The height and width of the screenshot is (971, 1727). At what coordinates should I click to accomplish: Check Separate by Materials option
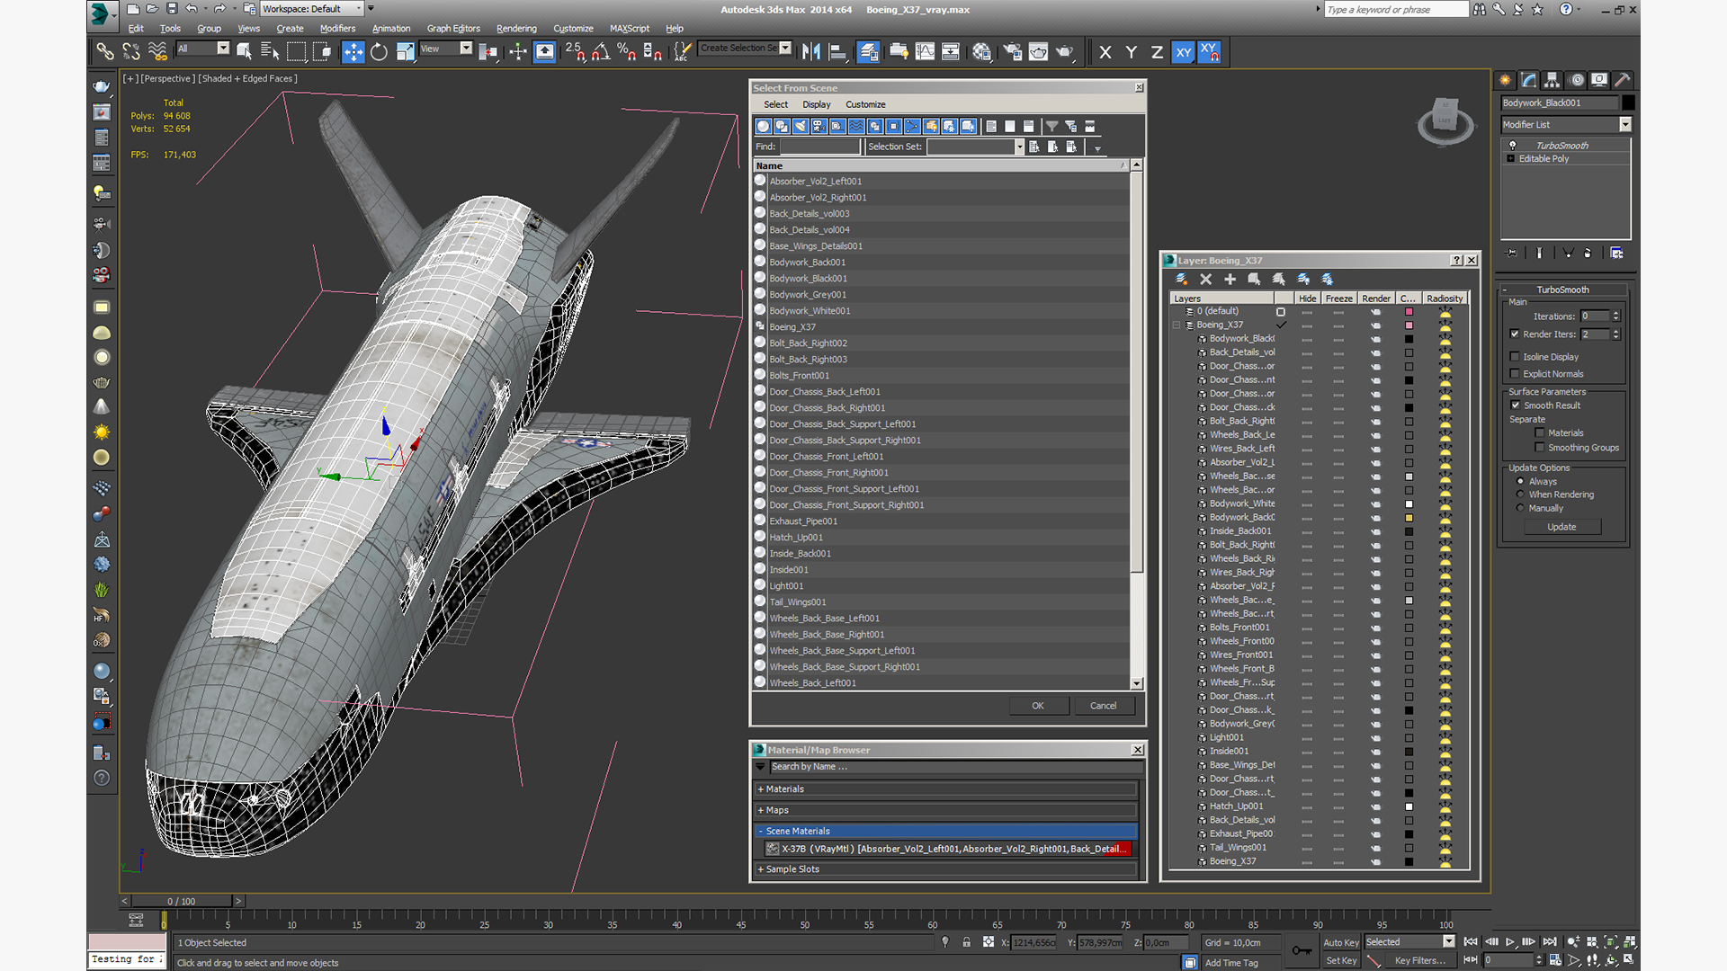point(1540,433)
